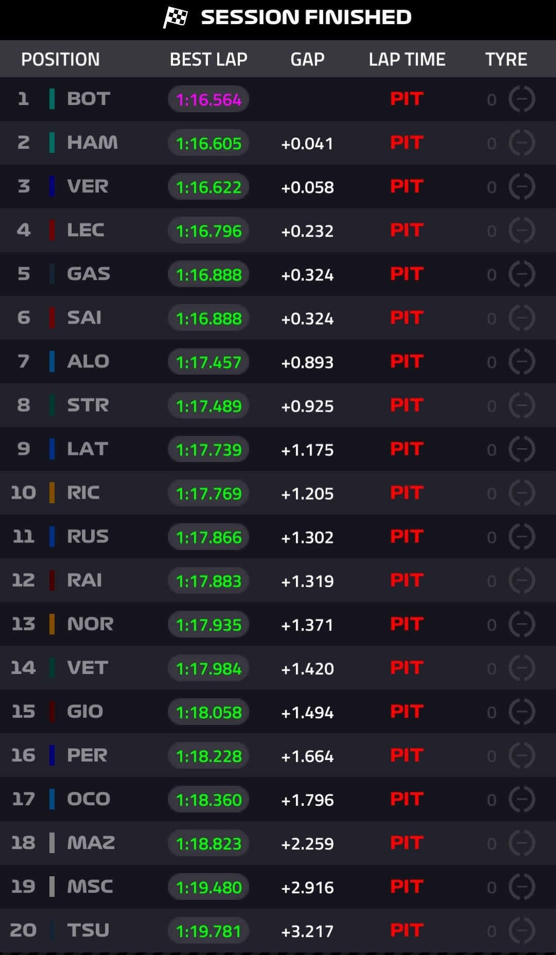Screen dimensions: 556x955
Task: Click the red PIT status for LAT
Action: coord(407,449)
